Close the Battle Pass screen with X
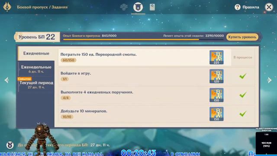The width and height of the screenshot is (277, 156). coord(269,7)
